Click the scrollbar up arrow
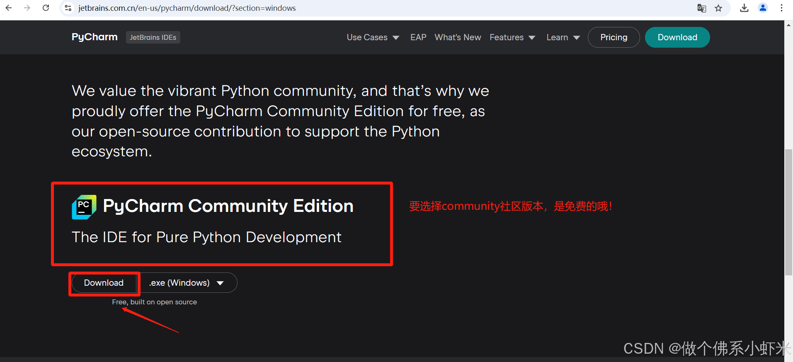This screenshot has width=793, height=362. point(788,25)
